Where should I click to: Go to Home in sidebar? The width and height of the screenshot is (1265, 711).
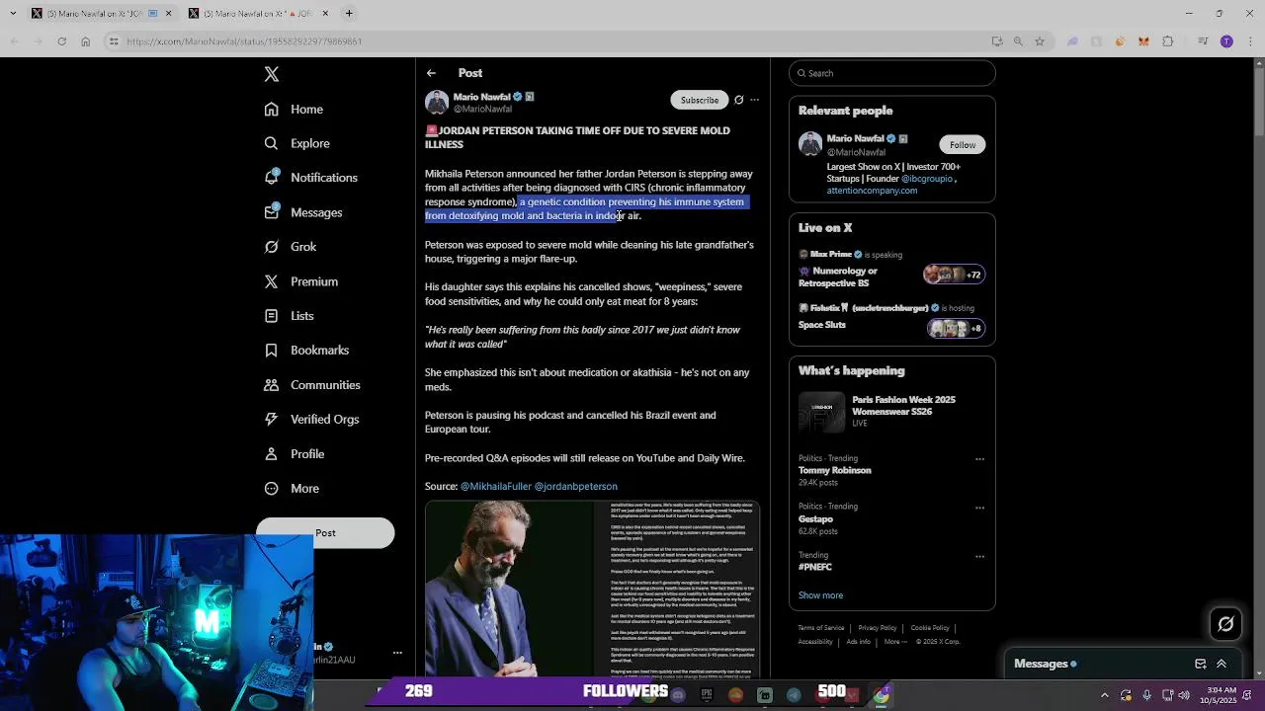point(294,110)
